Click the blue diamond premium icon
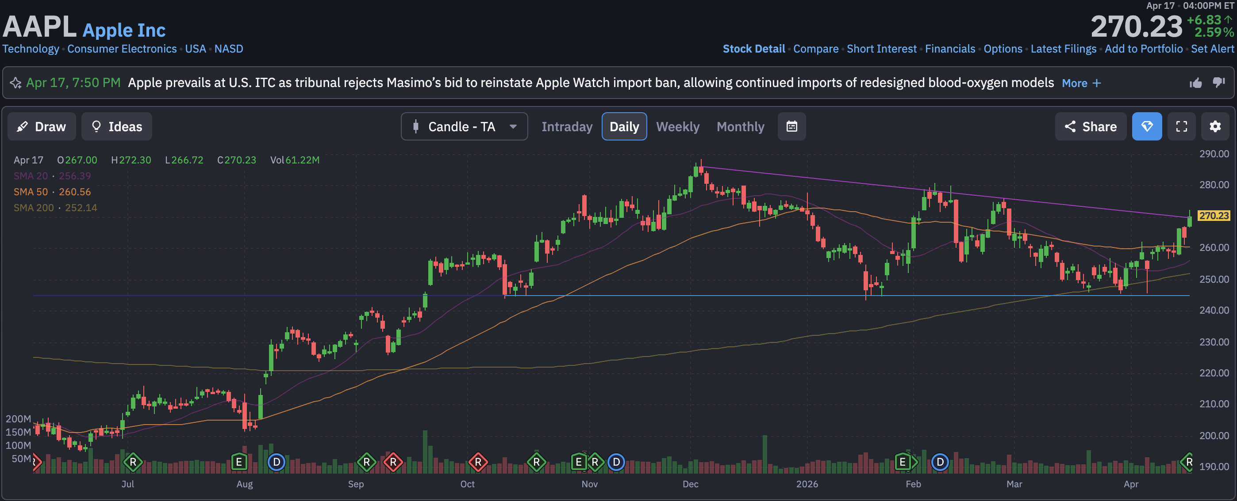The height and width of the screenshot is (501, 1237). pyautogui.click(x=1147, y=126)
